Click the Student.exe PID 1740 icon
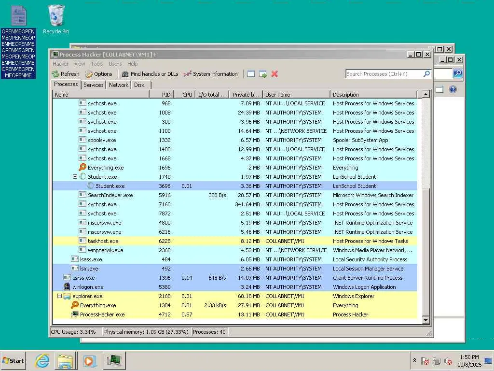This screenshot has height=371, width=494. 82,177
